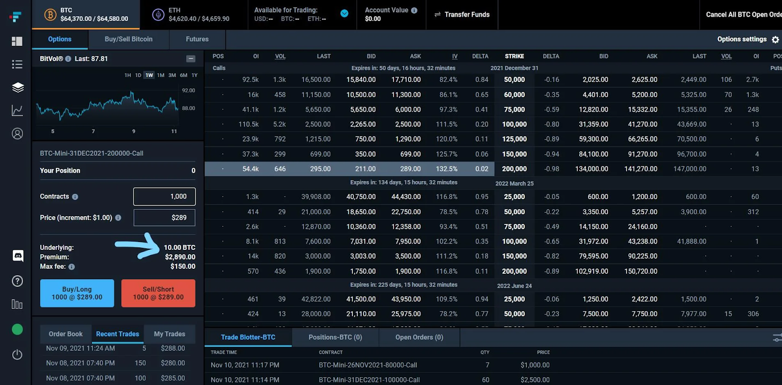
Task: Collapse the BitVol chart panel
Action: click(x=191, y=59)
